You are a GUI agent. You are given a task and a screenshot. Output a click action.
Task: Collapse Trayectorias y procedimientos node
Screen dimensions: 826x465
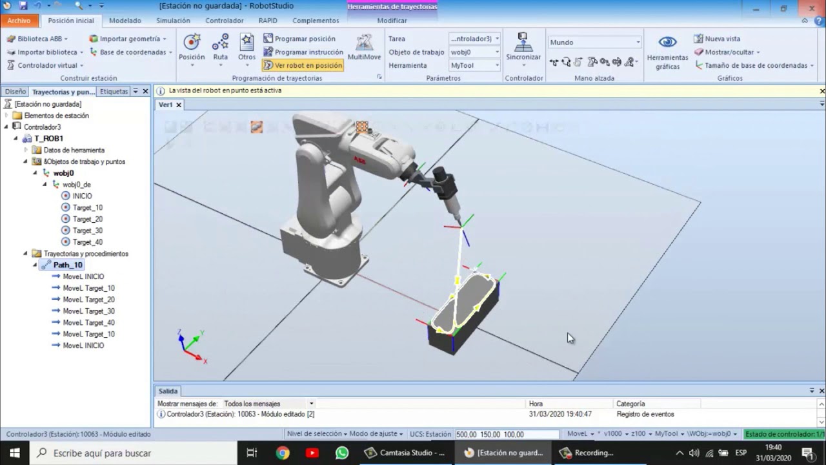(x=26, y=254)
